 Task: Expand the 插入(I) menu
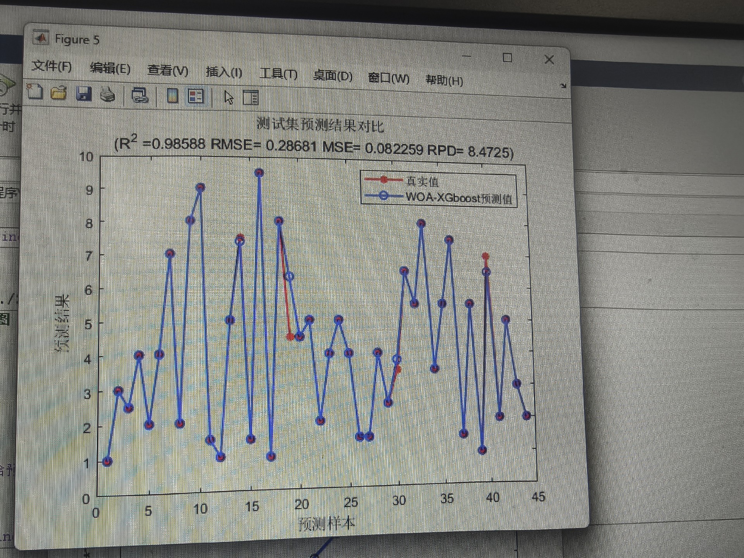point(224,72)
